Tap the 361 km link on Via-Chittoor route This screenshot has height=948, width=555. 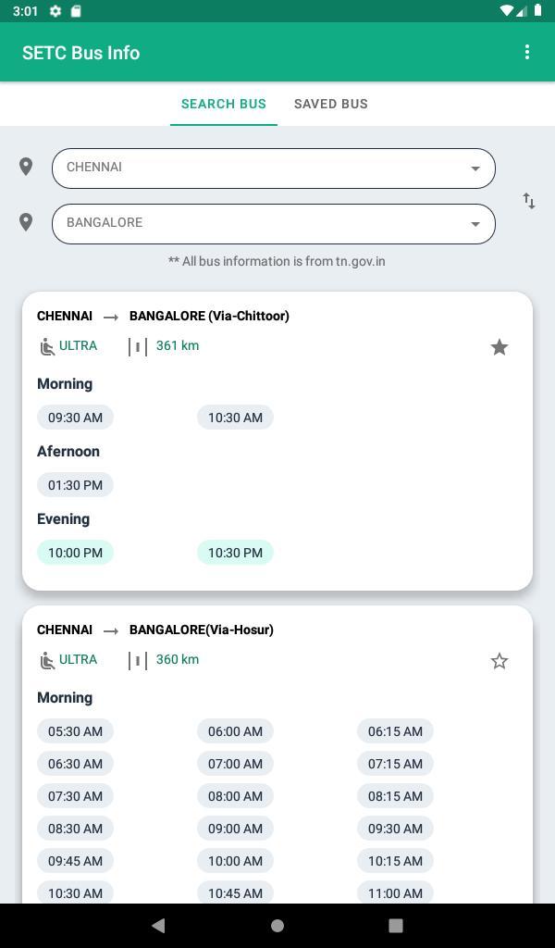coord(178,345)
